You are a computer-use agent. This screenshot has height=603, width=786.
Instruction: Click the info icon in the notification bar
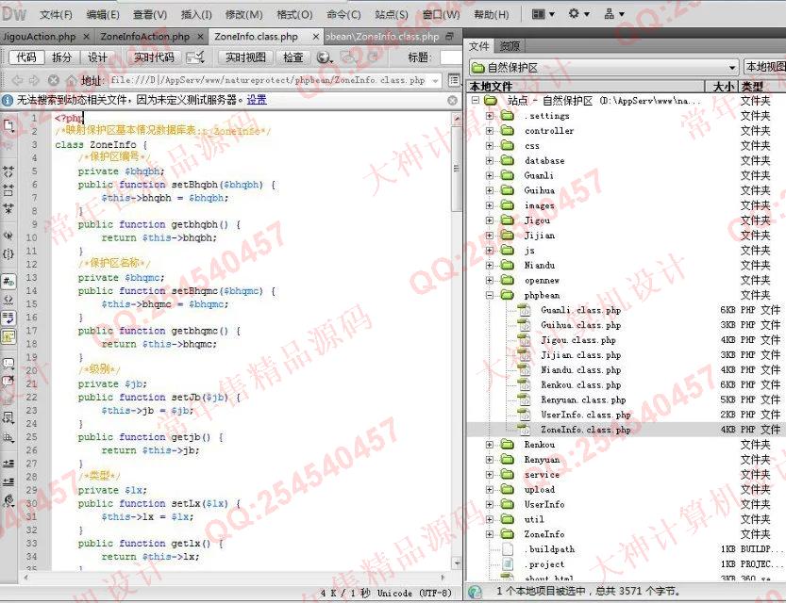tap(8, 101)
